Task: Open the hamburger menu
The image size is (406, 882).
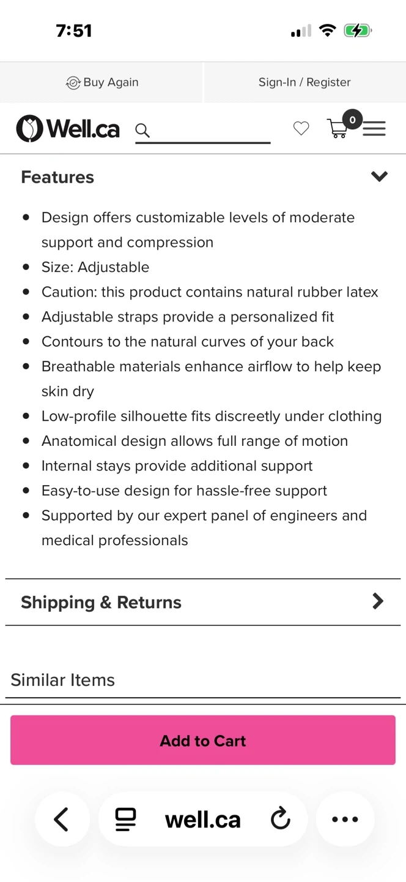Action: click(x=374, y=129)
